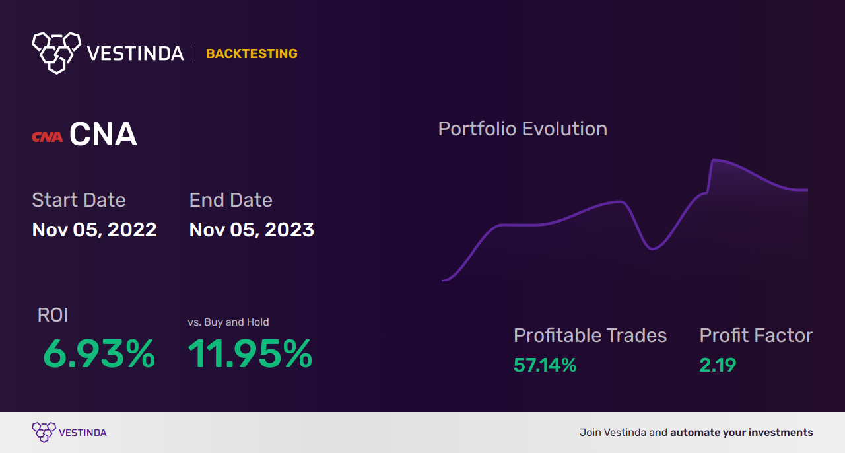This screenshot has width=845, height=453.
Task: Click the large CNA ticker title
Action: pyautogui.click(x=103, y=135)
